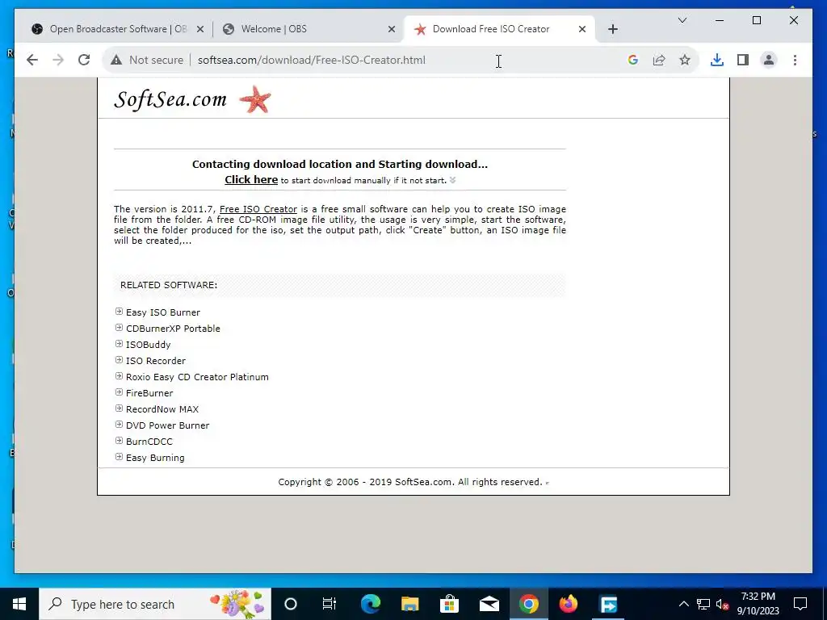The height and width of the screenshot is (620, 827).
Task: Click the network tray icon
Action: pyautogui.click(x=703, y=604)
